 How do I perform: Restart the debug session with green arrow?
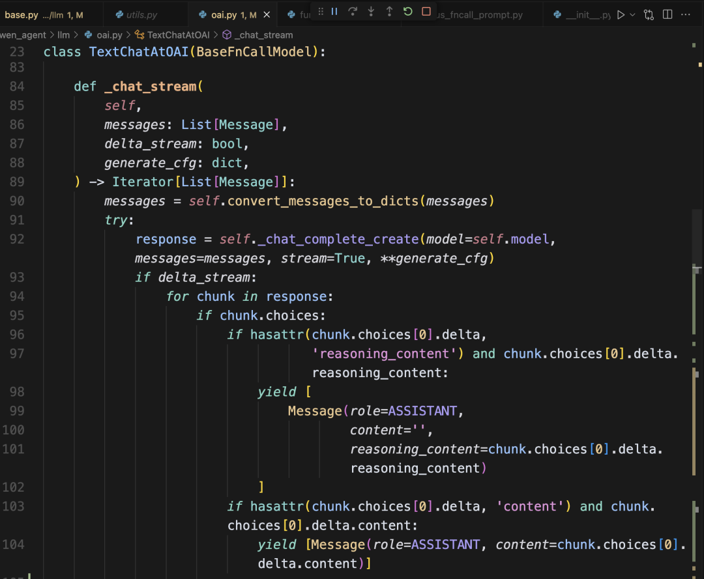pos(408,12)
